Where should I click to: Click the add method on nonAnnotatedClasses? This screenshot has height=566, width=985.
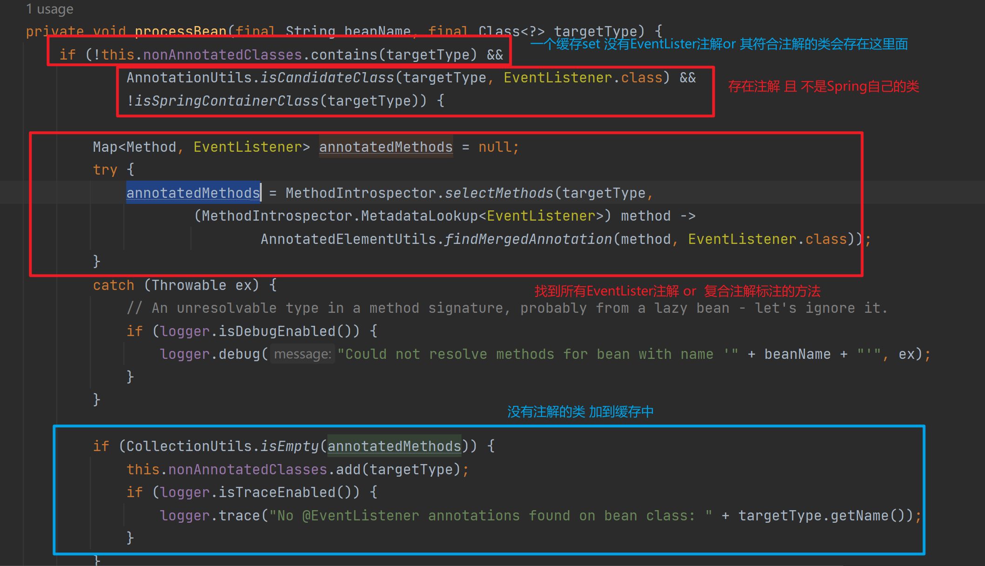[348, 470]
